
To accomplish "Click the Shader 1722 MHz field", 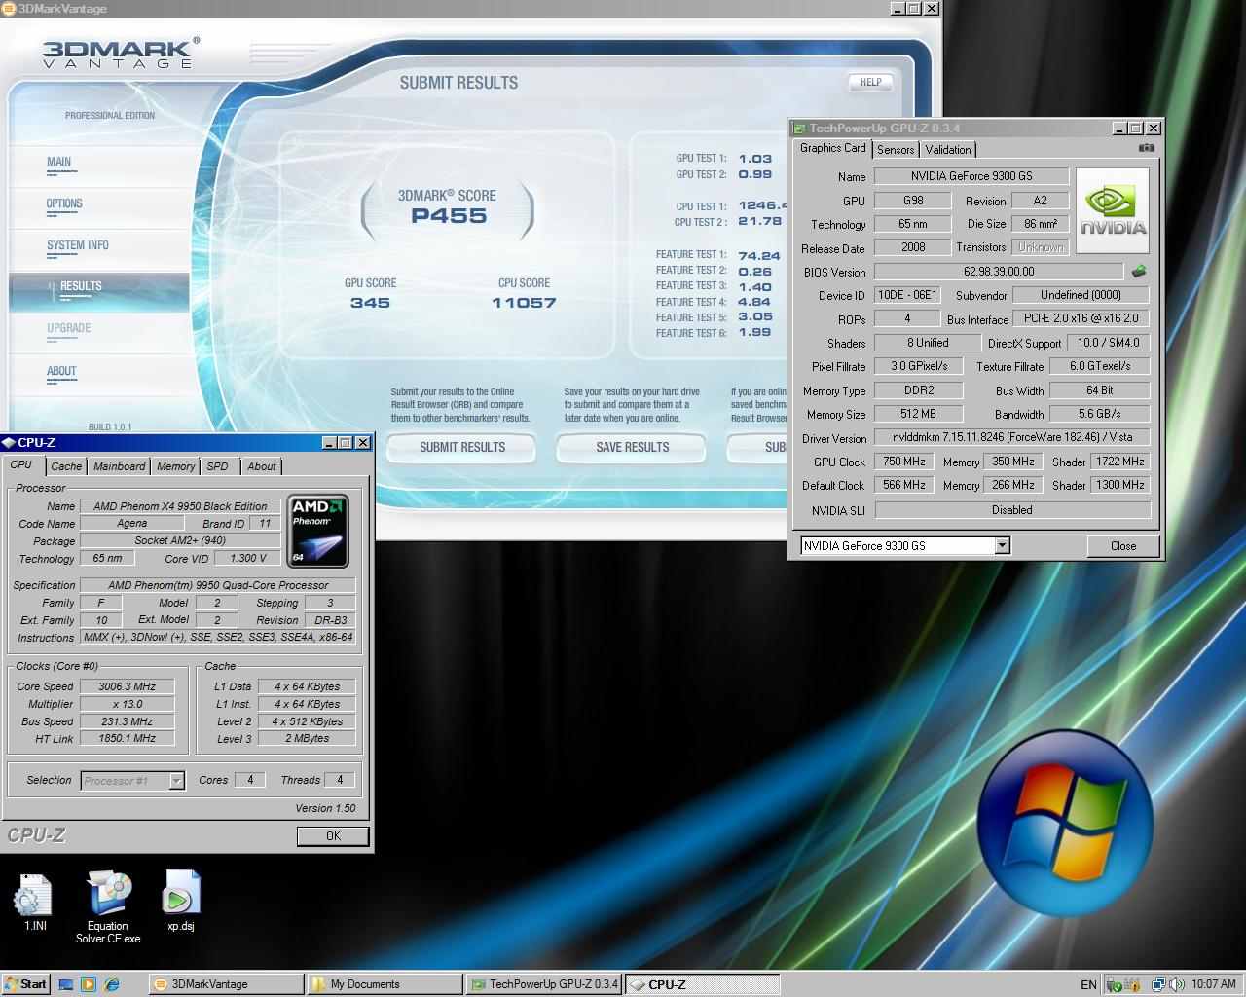I will 1120,462.
